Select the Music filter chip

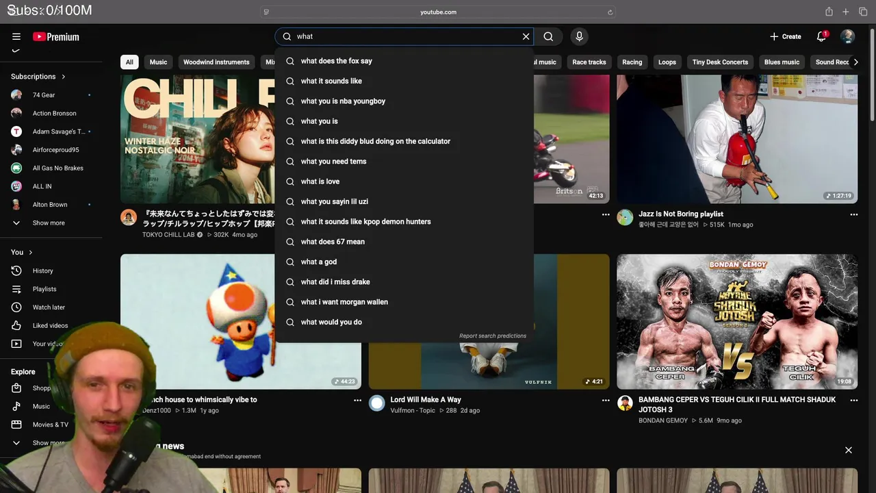pyautogui.click(x=158, y=62)
